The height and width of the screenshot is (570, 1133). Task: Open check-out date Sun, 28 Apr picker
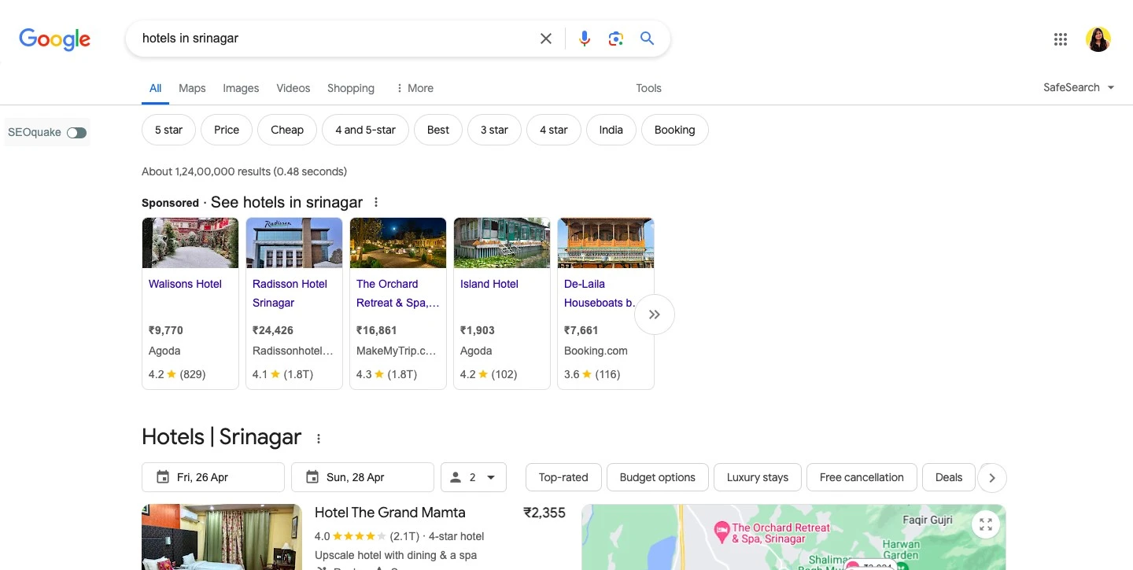pos(363,477)
